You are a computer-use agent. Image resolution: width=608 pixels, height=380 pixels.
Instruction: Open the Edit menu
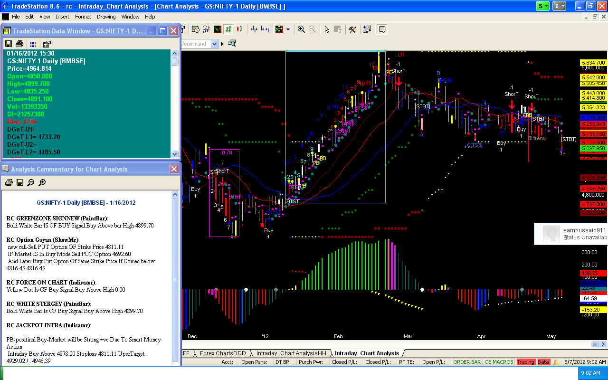(29, 17)
